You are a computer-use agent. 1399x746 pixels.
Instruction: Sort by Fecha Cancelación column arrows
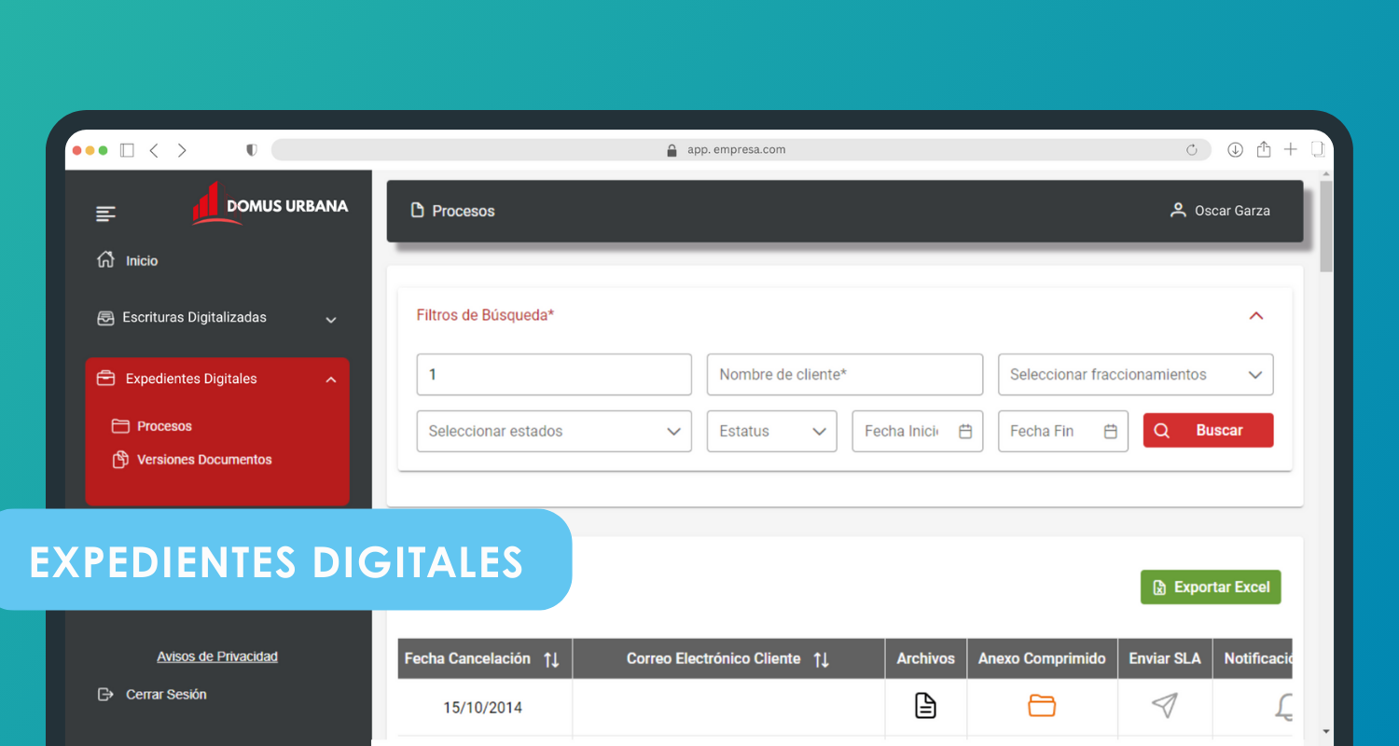click(551, 659)
